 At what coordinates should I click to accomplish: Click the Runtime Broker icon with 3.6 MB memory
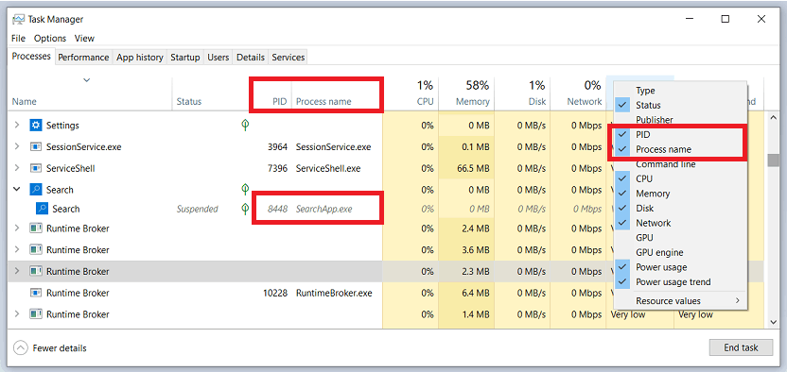tap(36, 249)
